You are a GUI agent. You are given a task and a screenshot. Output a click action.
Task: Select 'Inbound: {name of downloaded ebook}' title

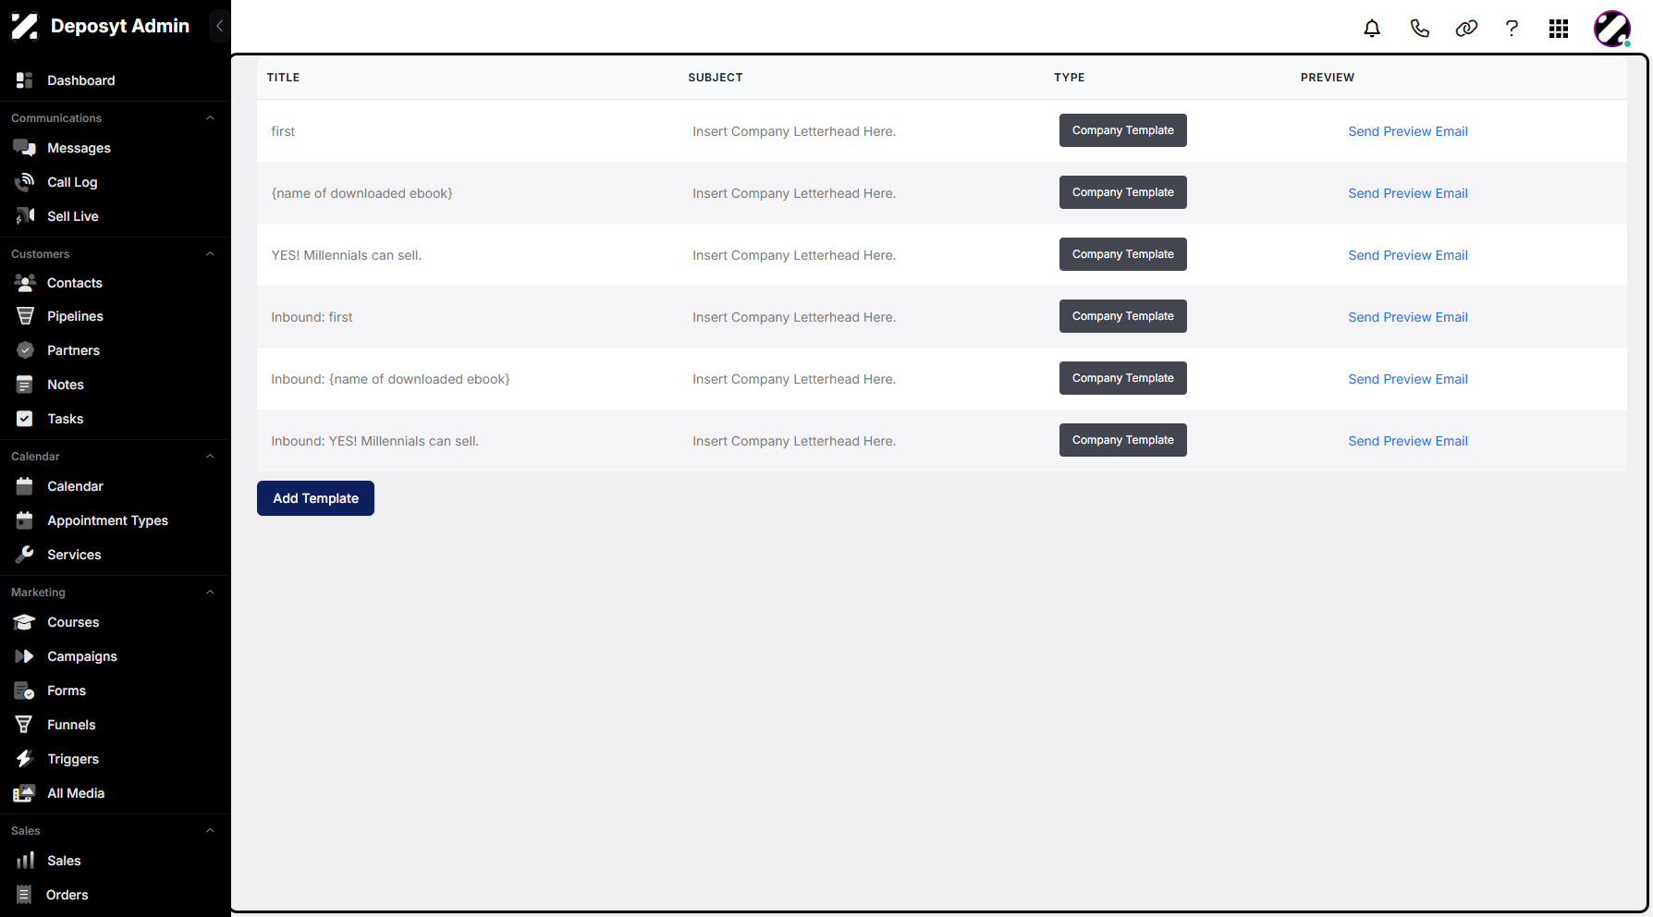(x=390, y=379)
